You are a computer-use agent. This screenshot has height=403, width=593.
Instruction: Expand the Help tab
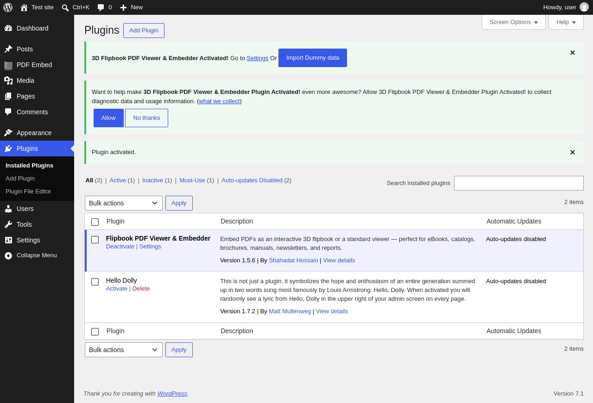[566, 22]
